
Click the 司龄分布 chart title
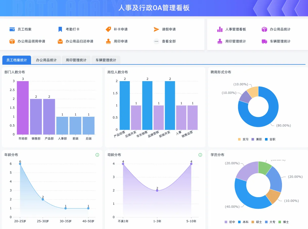[114, 155]
